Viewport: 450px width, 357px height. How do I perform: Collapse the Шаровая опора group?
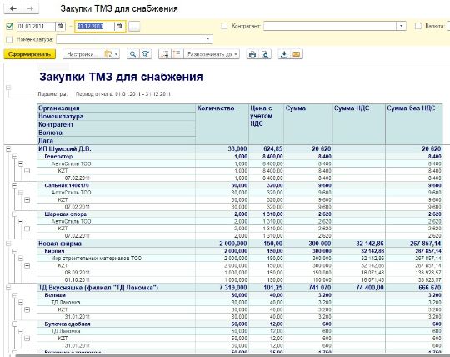[x=15, y=214]
